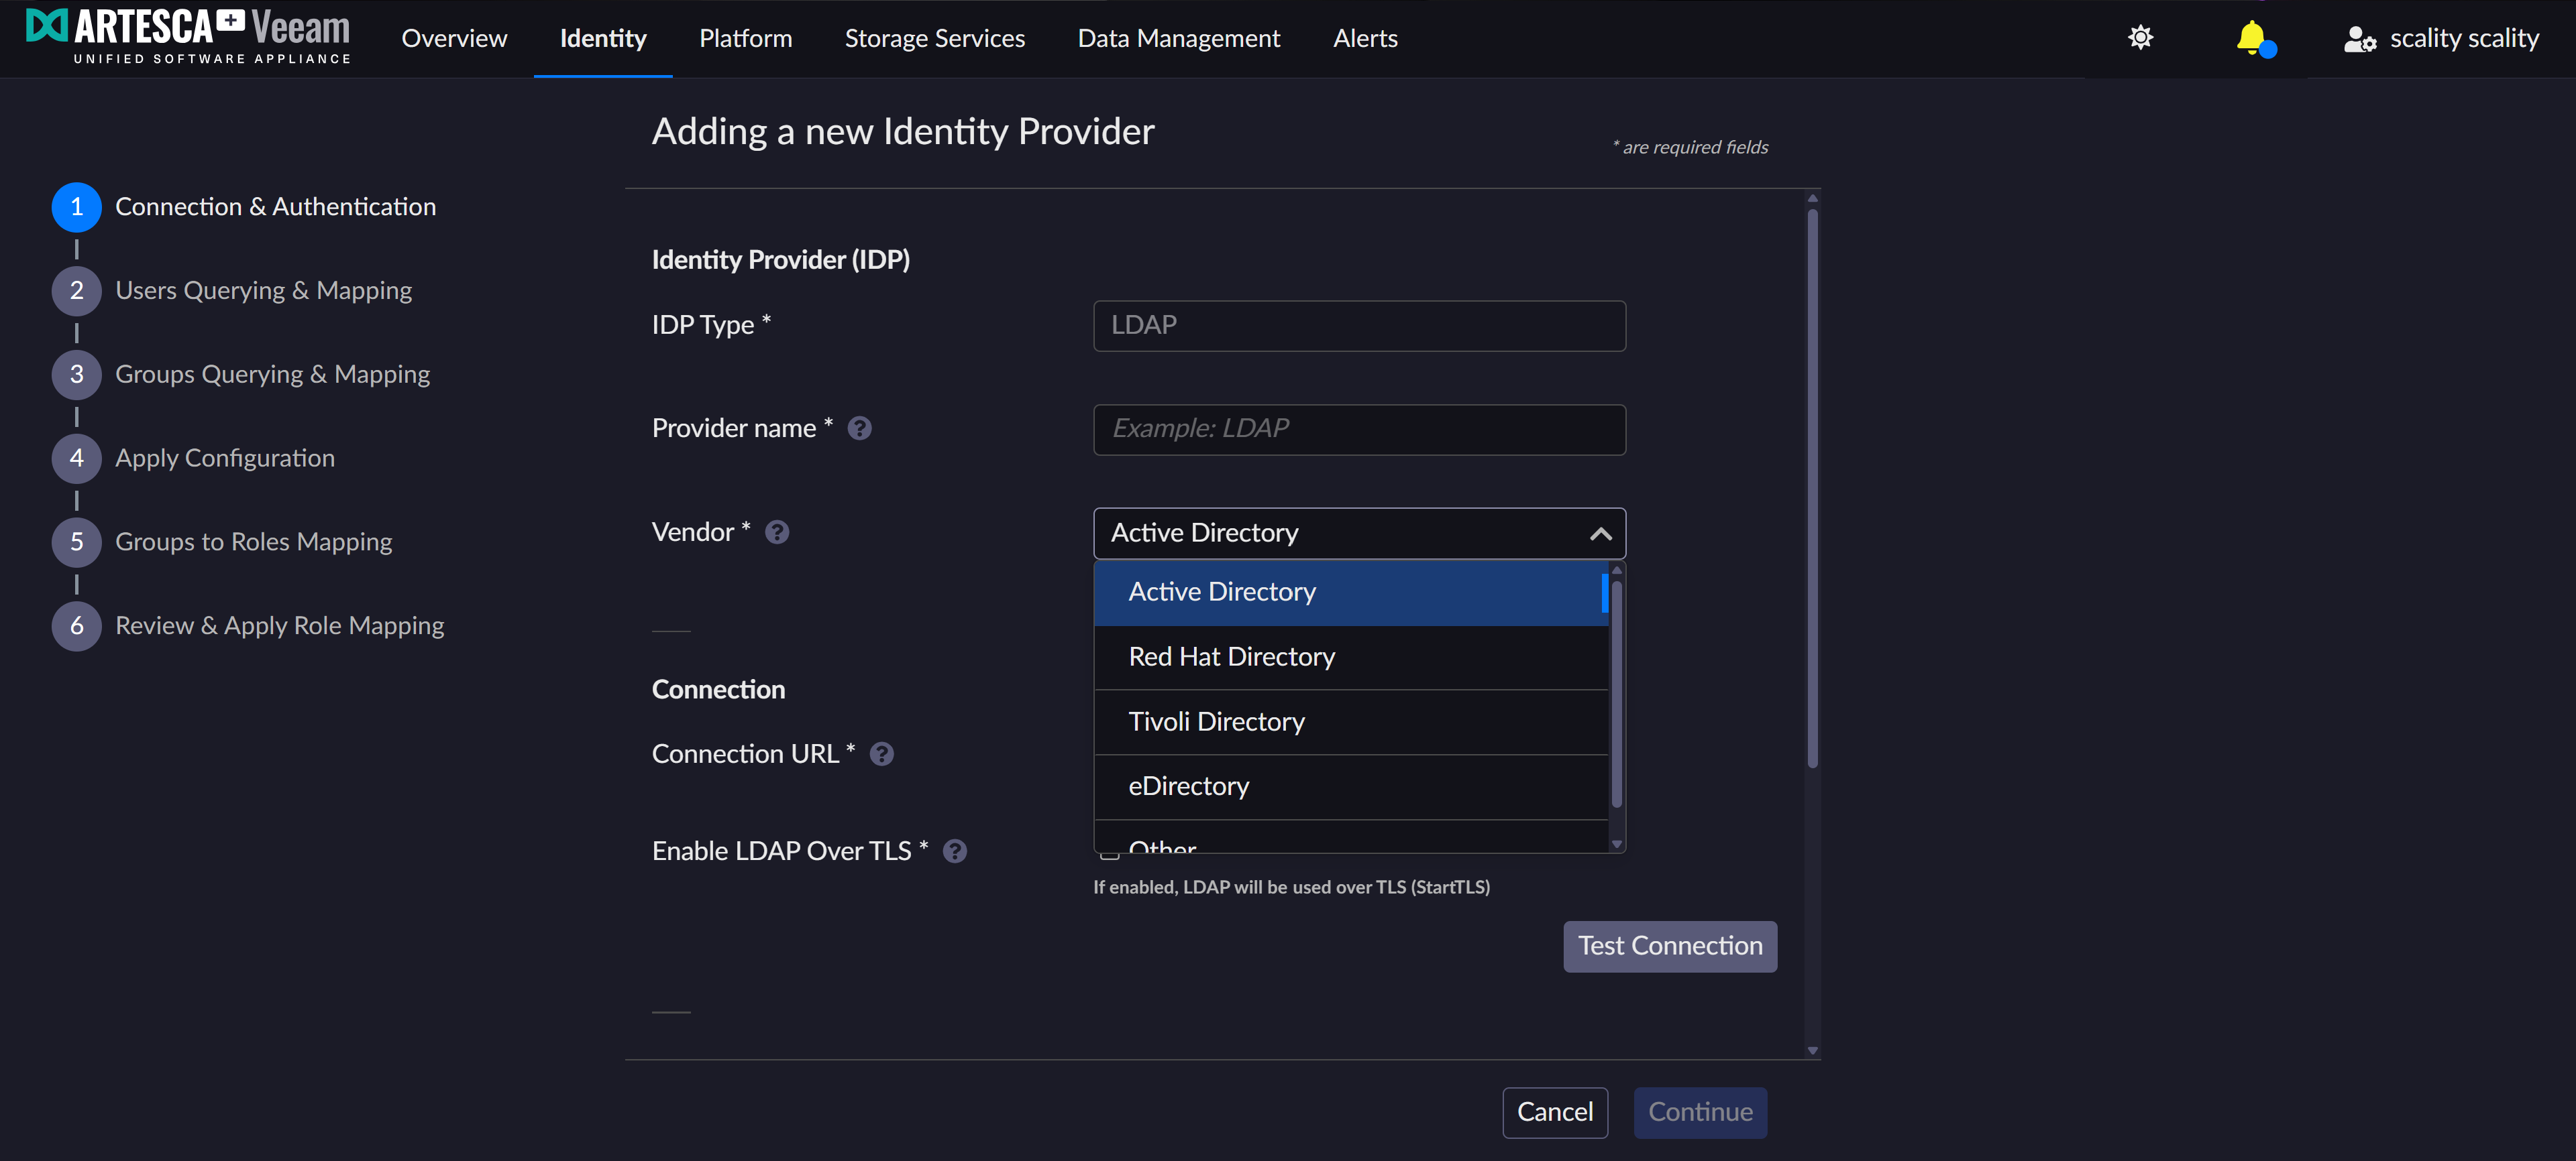This screenshot has width=2576, height=1161.
Task: Click the Vendor help question icon
Action: 777,532
